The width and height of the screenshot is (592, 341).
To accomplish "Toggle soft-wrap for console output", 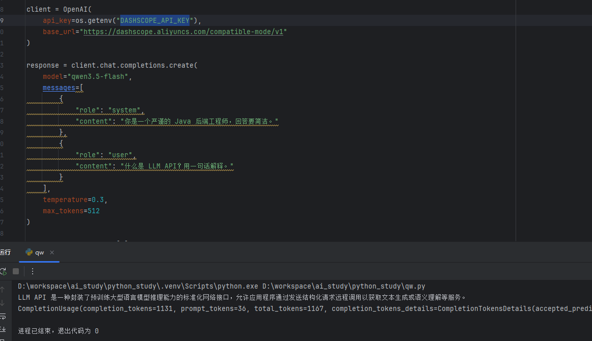I will (3, 316).
